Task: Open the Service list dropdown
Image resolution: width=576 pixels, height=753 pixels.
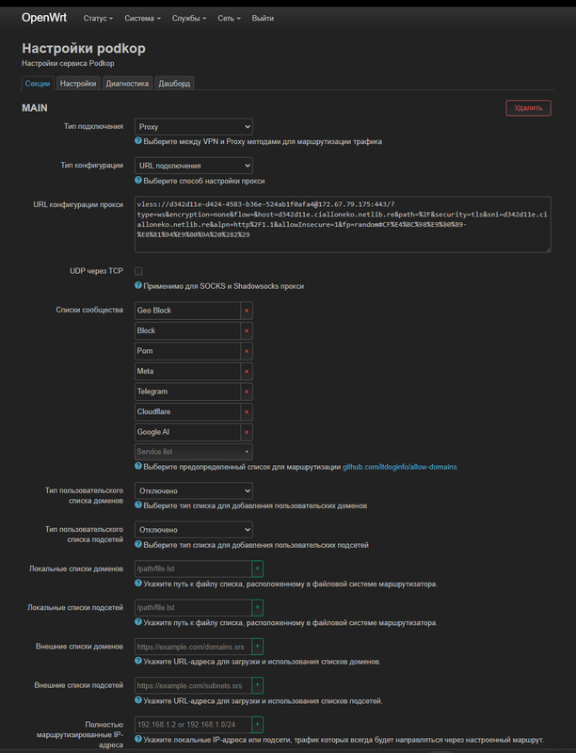Action: coord(194,452)
